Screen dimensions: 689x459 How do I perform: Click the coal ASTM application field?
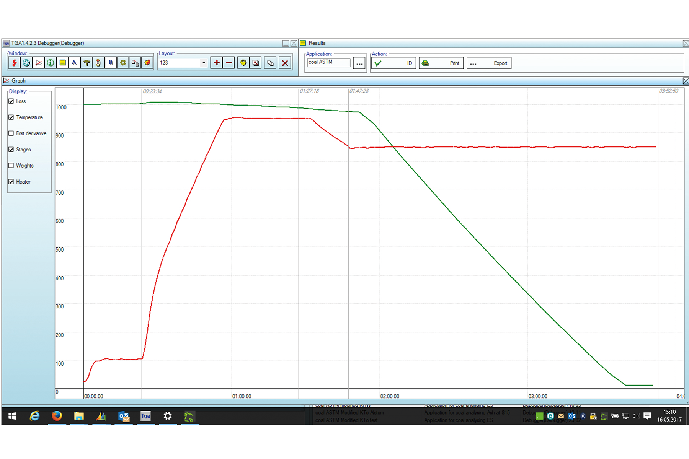pyautogui.click(x=328, y=62)
